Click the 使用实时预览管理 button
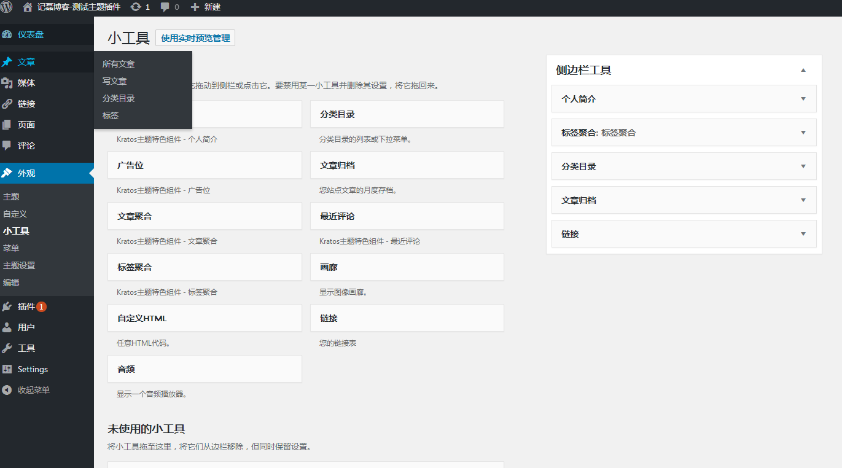Image resolution: width=842 pixels, height=468 pixels. click(x=195, y=38)
